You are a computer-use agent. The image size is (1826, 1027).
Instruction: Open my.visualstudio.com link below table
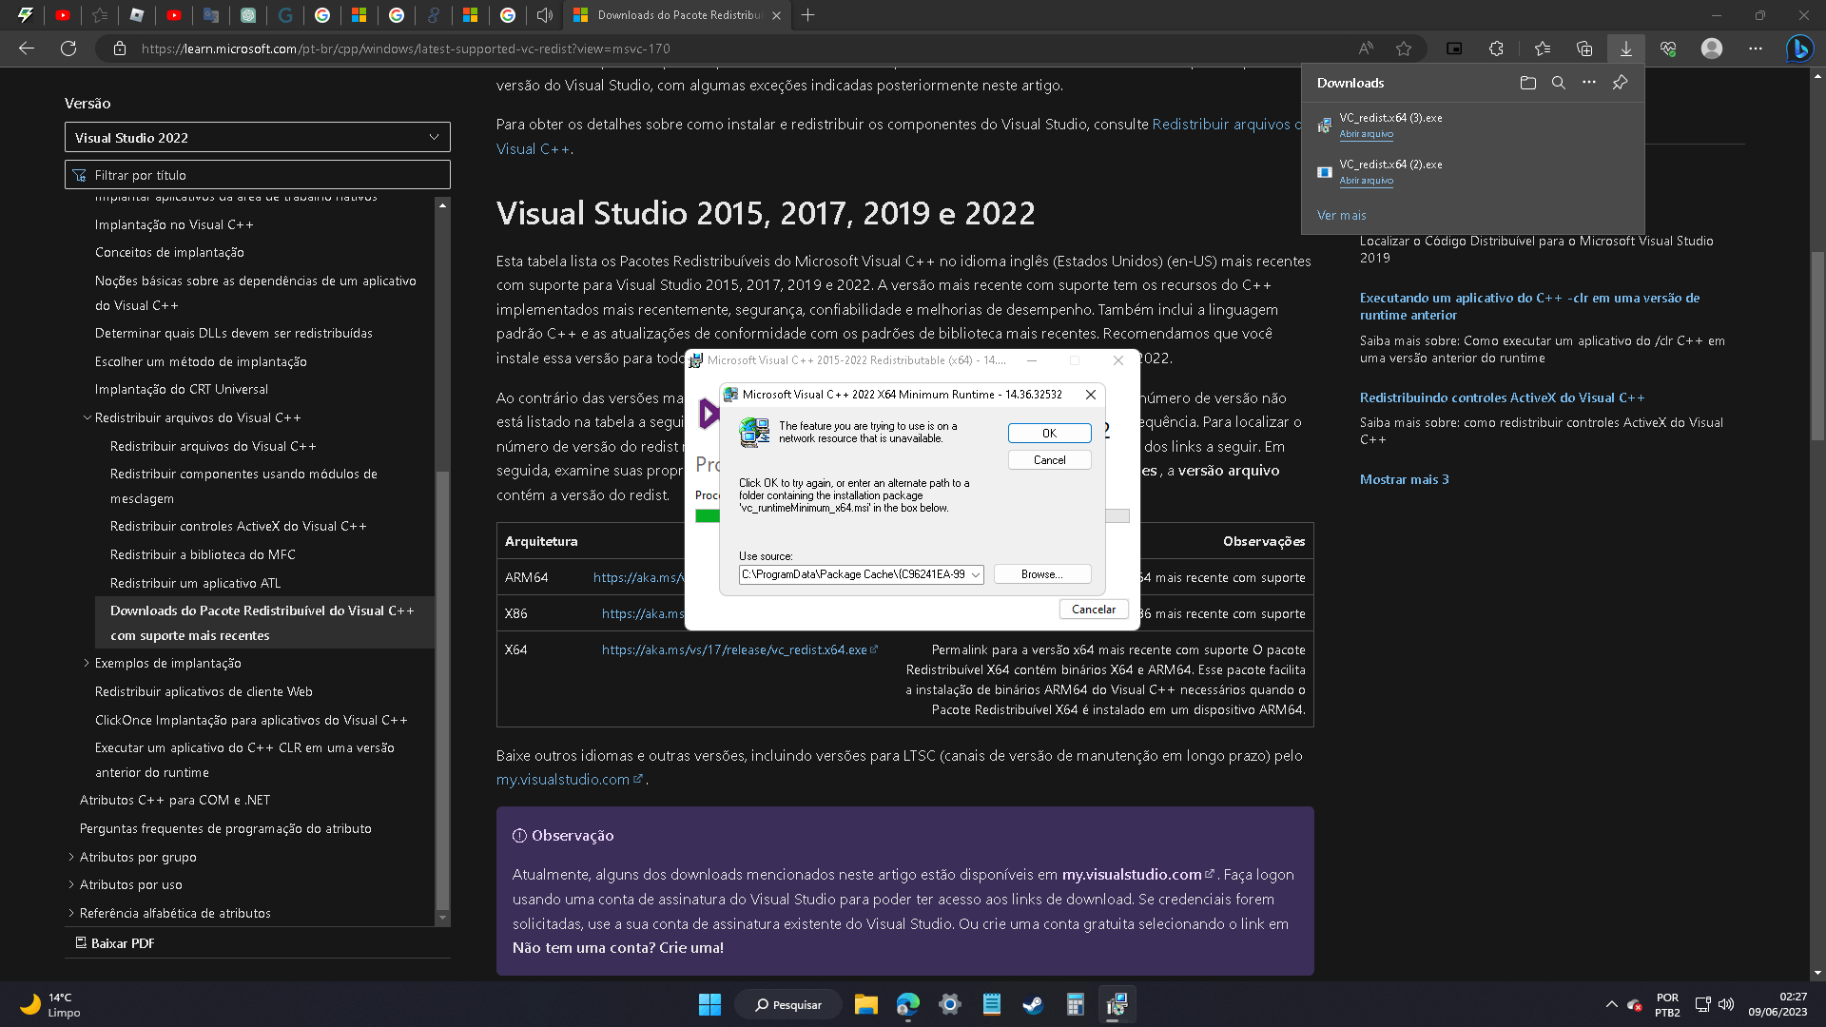[x=570, y=779]
